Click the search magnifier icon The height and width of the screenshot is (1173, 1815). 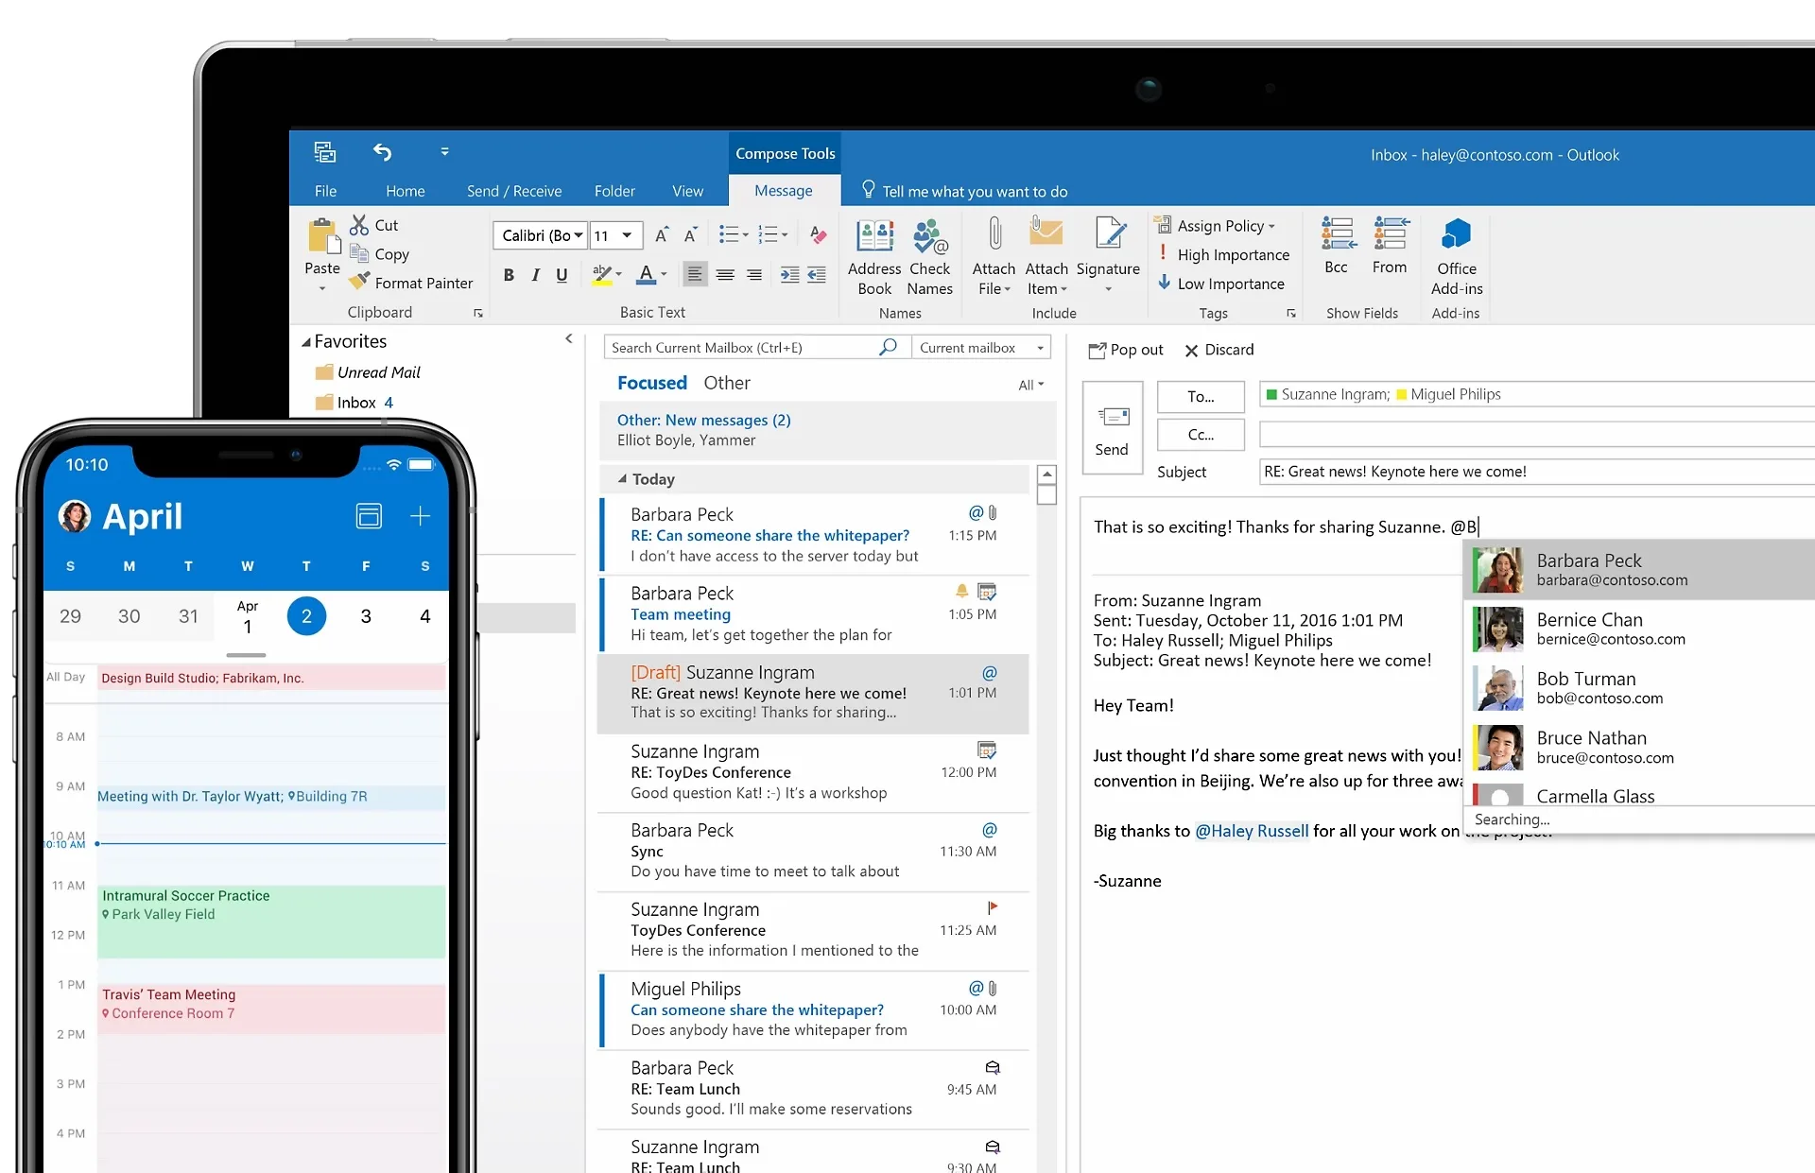click(x=888, y=347)
